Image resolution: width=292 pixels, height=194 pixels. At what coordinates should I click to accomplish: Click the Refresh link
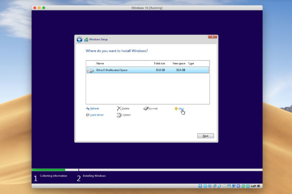pos(94,109)
